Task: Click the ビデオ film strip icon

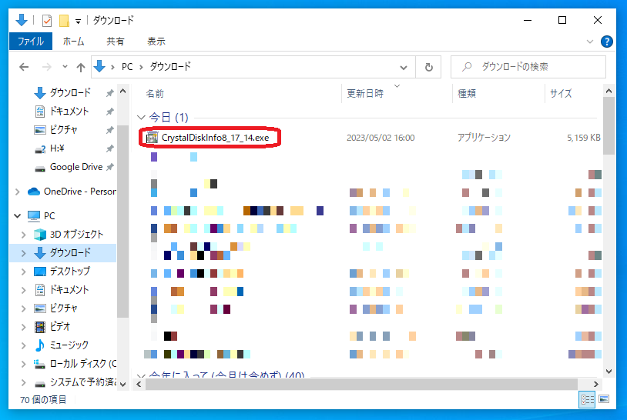Action: tap(39, 327)
